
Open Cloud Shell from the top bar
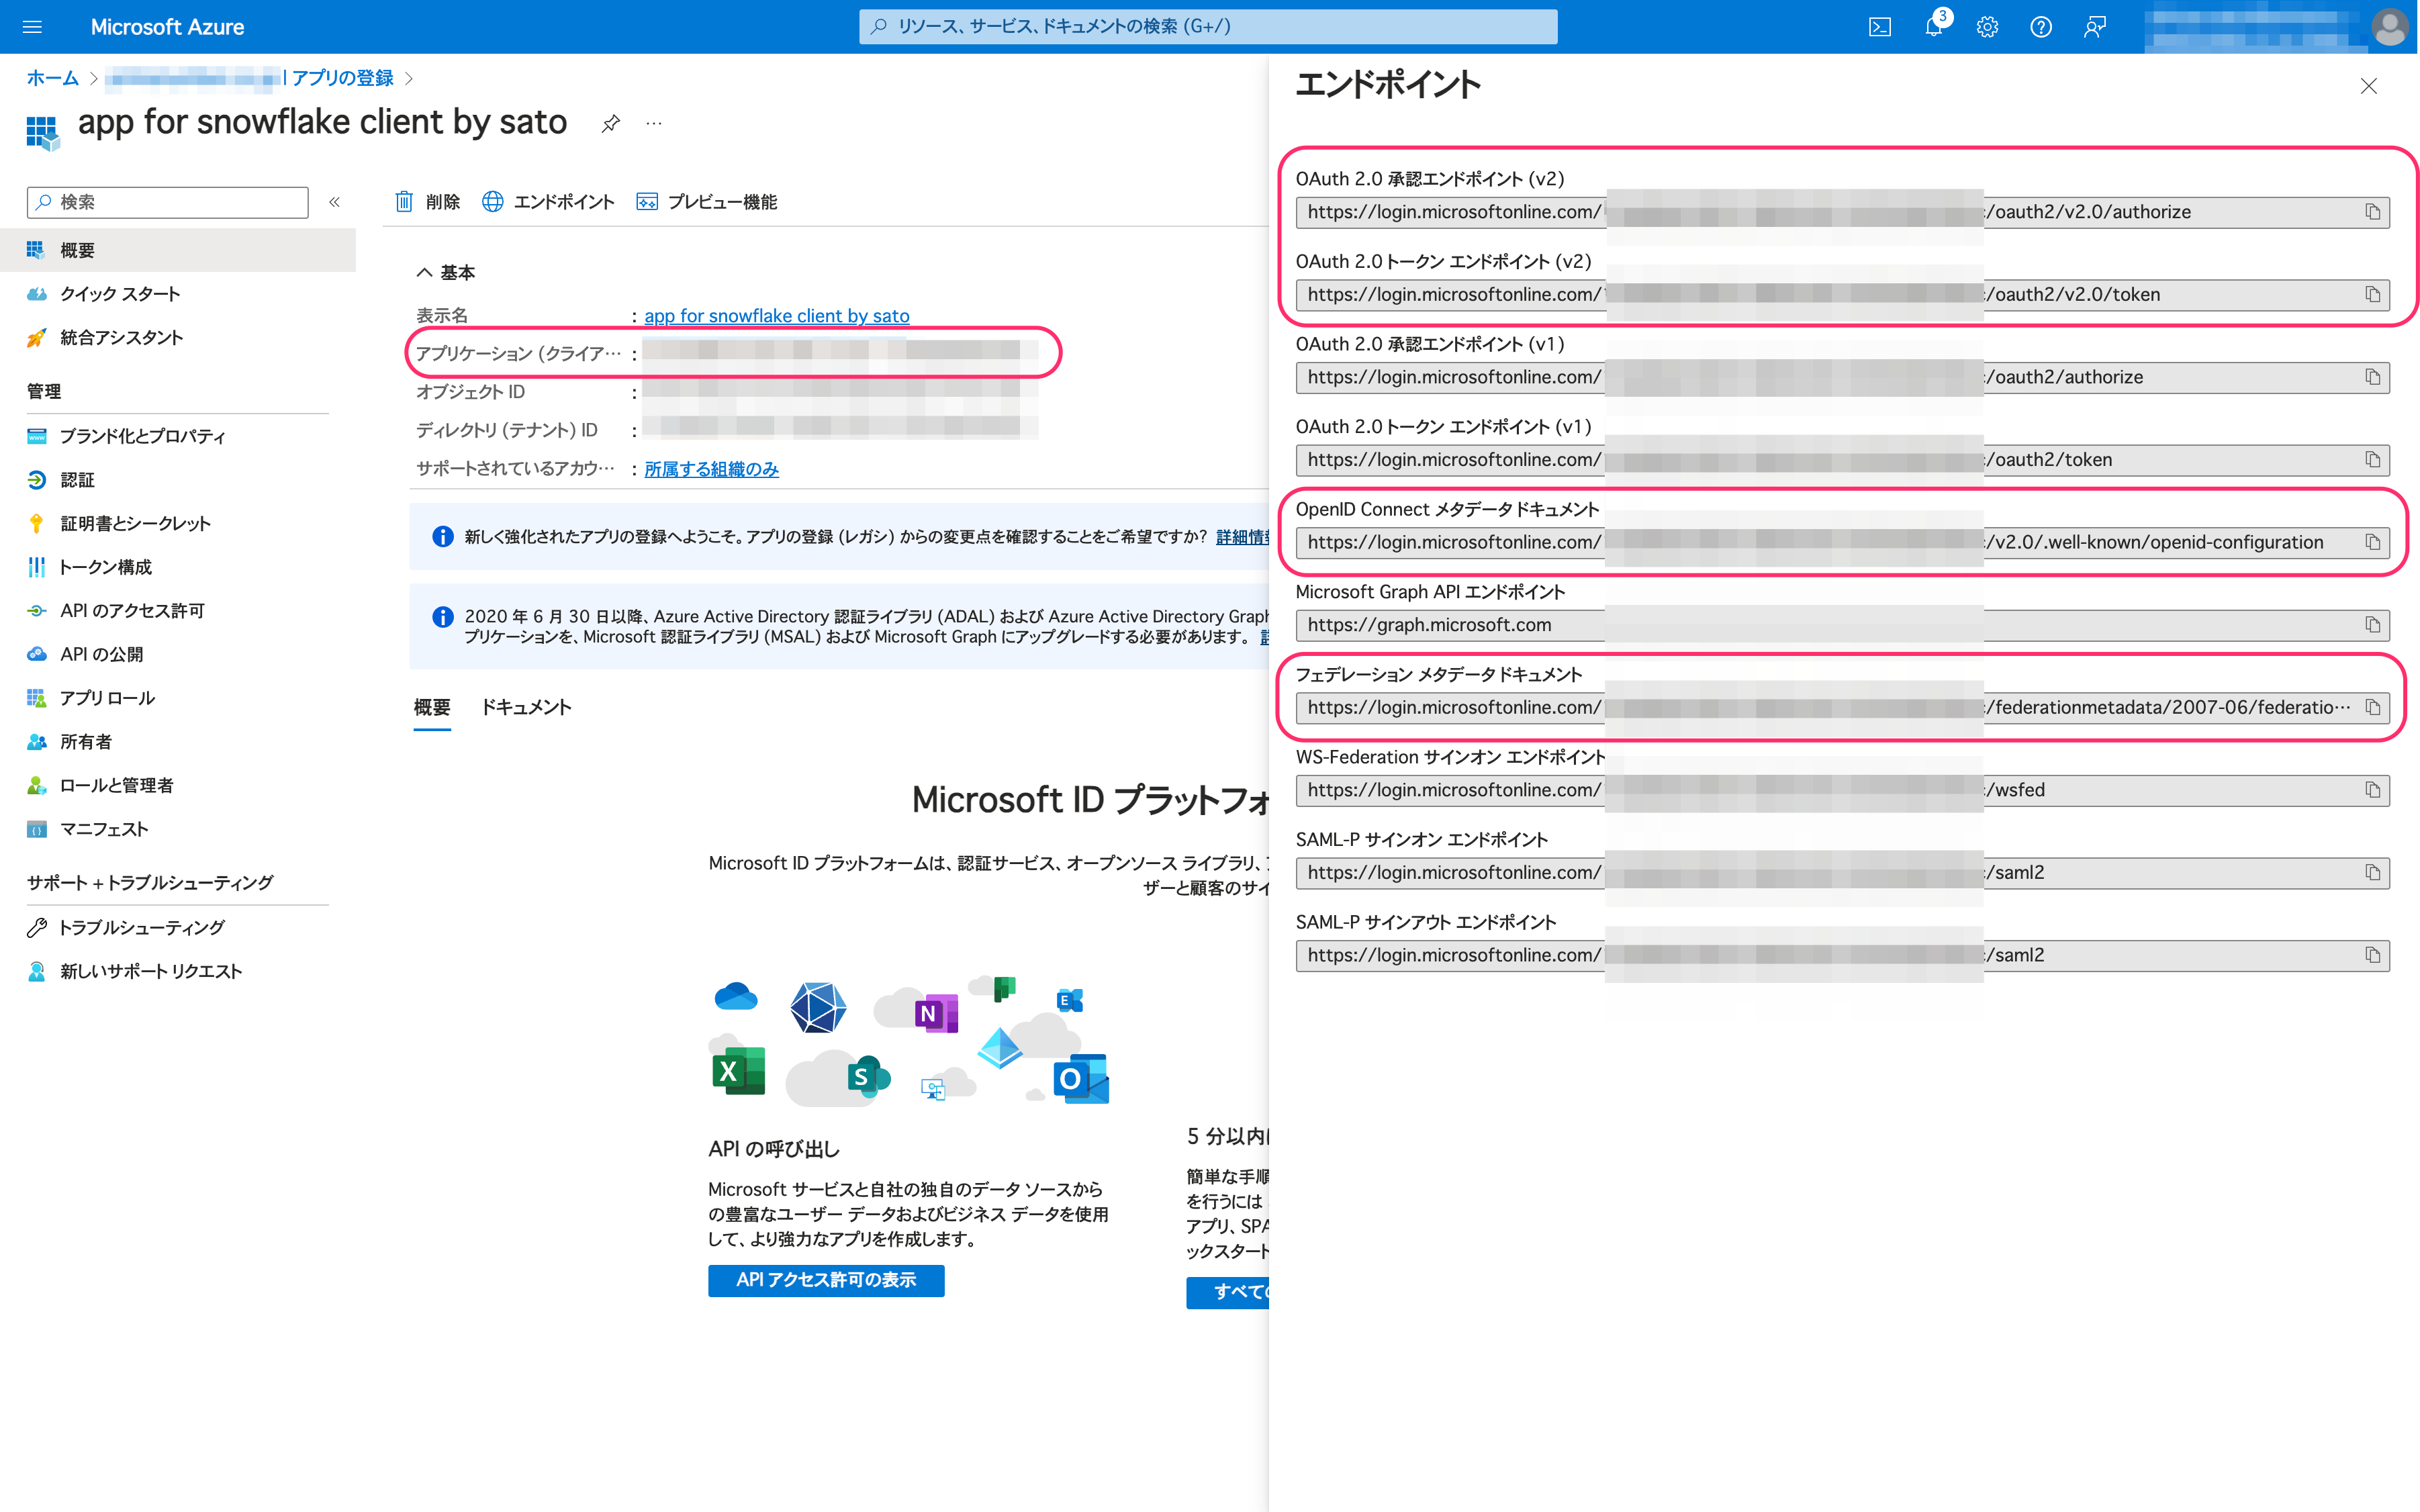click(x=1879, y=27)
